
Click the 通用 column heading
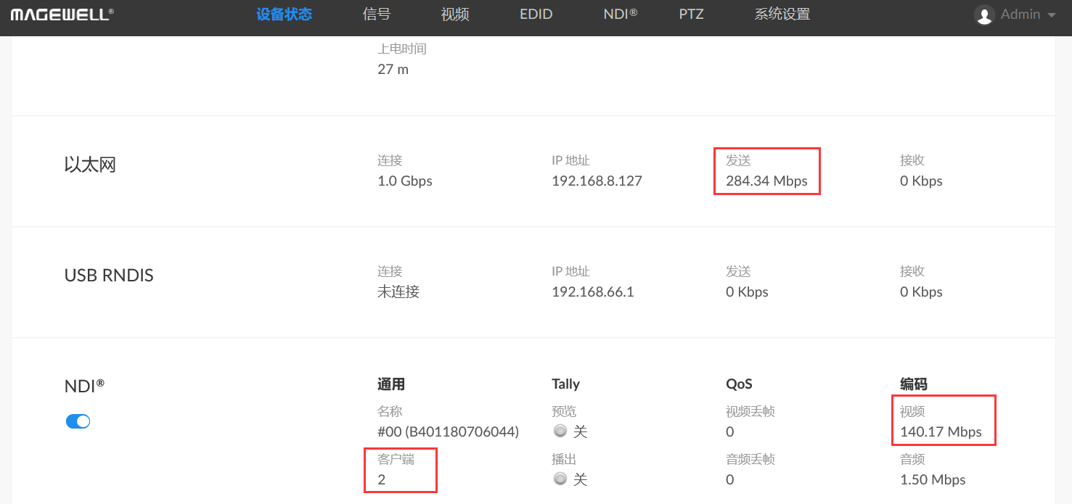pyautogui.click(x=391, y=384)
